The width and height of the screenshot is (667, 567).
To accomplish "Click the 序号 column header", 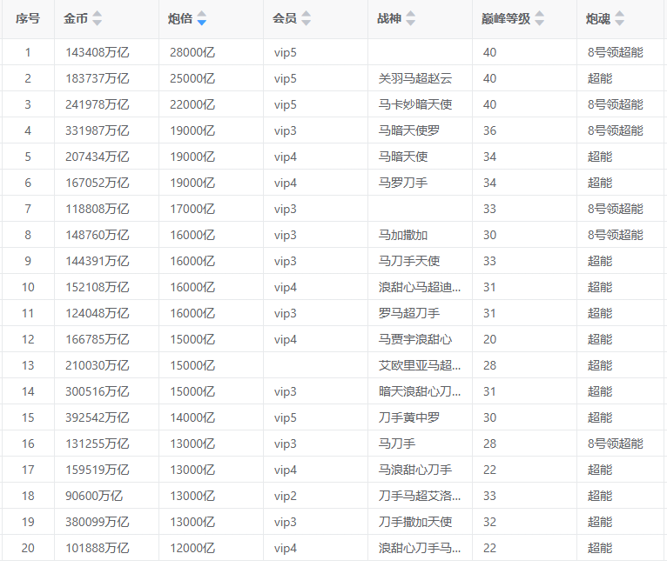I will (28, 18).
